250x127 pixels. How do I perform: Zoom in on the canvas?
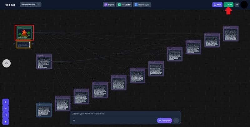coord(6,102)
